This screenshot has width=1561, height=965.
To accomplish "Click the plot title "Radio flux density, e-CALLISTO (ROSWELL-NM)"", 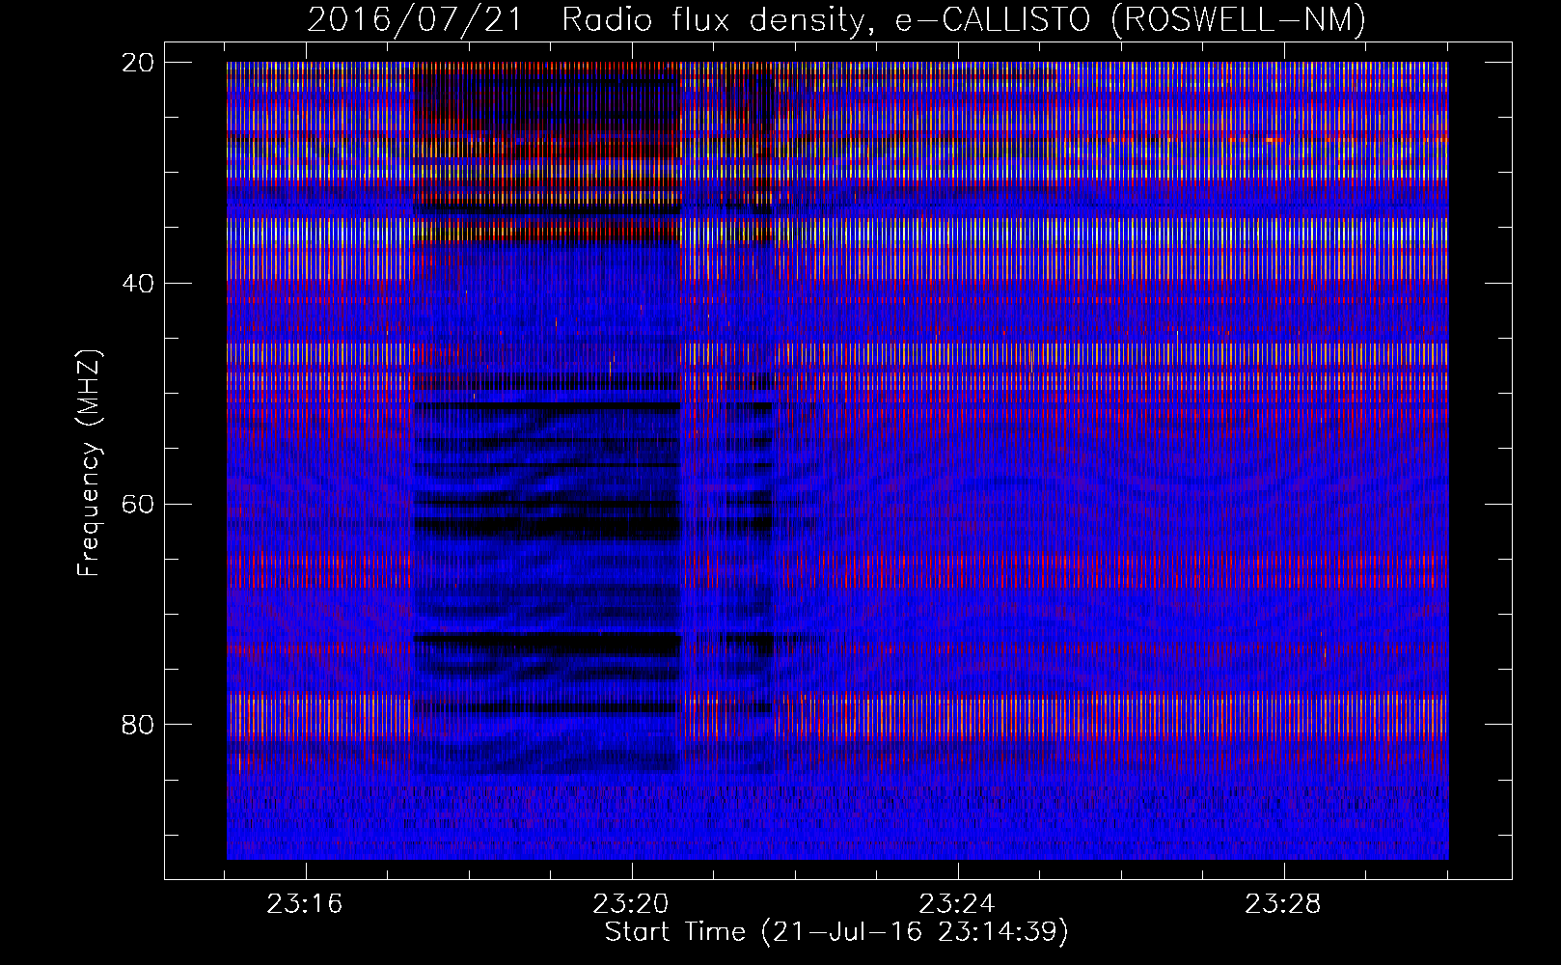I will point(963,19).
